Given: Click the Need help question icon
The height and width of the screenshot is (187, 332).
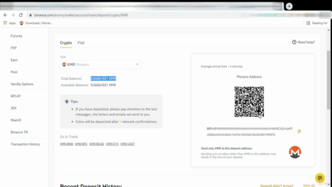Looking at the screenshot, I should [x=294, y=42].
